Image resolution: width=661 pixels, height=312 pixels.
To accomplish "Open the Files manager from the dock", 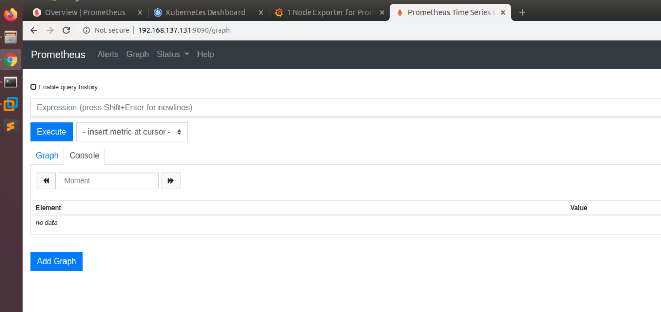I will pyautogui.click(x=11, y=37).
